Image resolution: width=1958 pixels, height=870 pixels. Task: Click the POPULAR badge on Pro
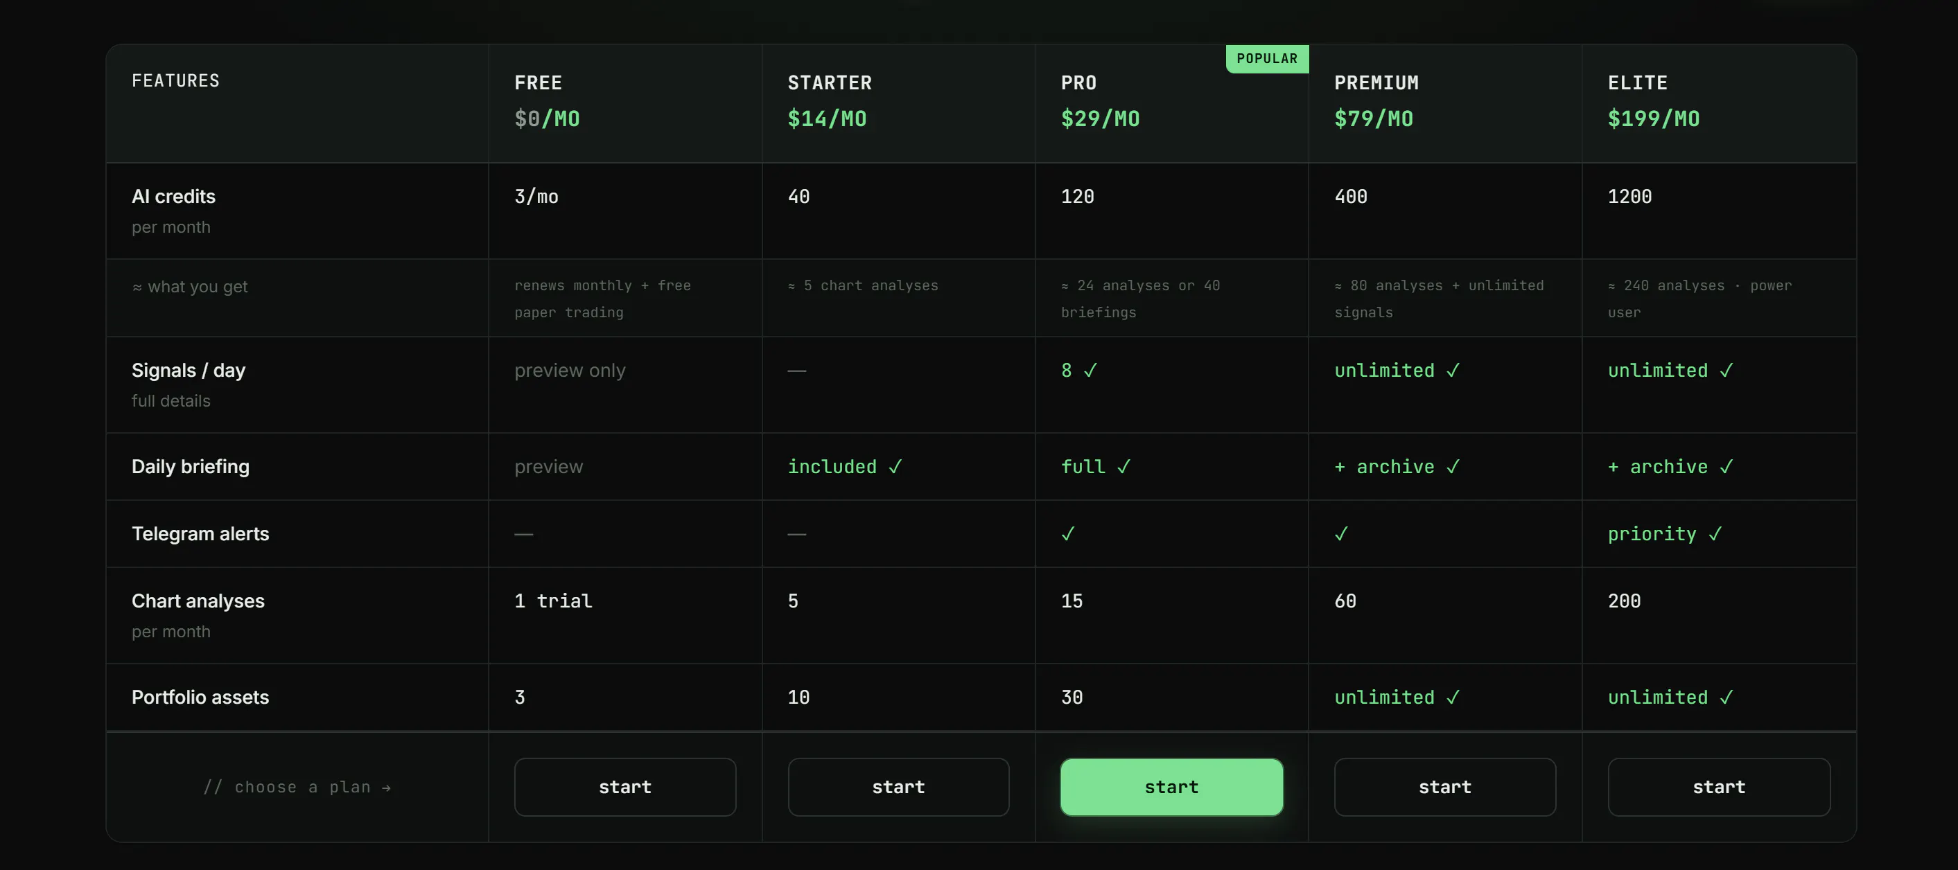pyautogui.click(x=1267, y=58)
